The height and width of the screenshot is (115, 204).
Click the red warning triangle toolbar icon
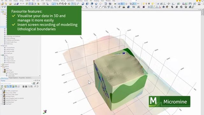160,7
